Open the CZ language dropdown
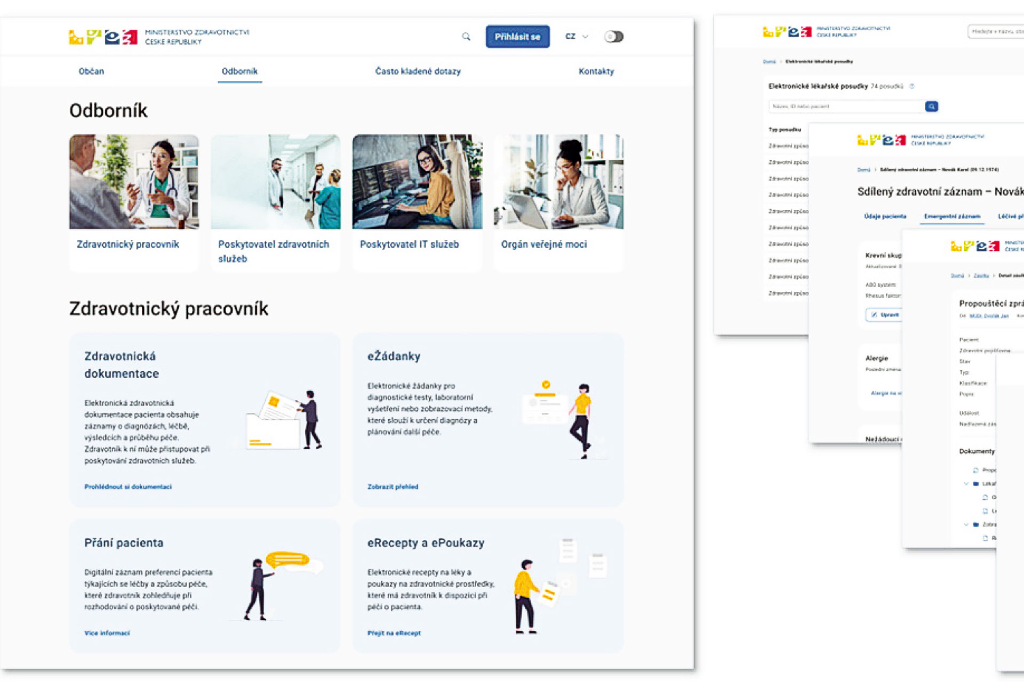1024x682 pixels. [x=576, y=37]
